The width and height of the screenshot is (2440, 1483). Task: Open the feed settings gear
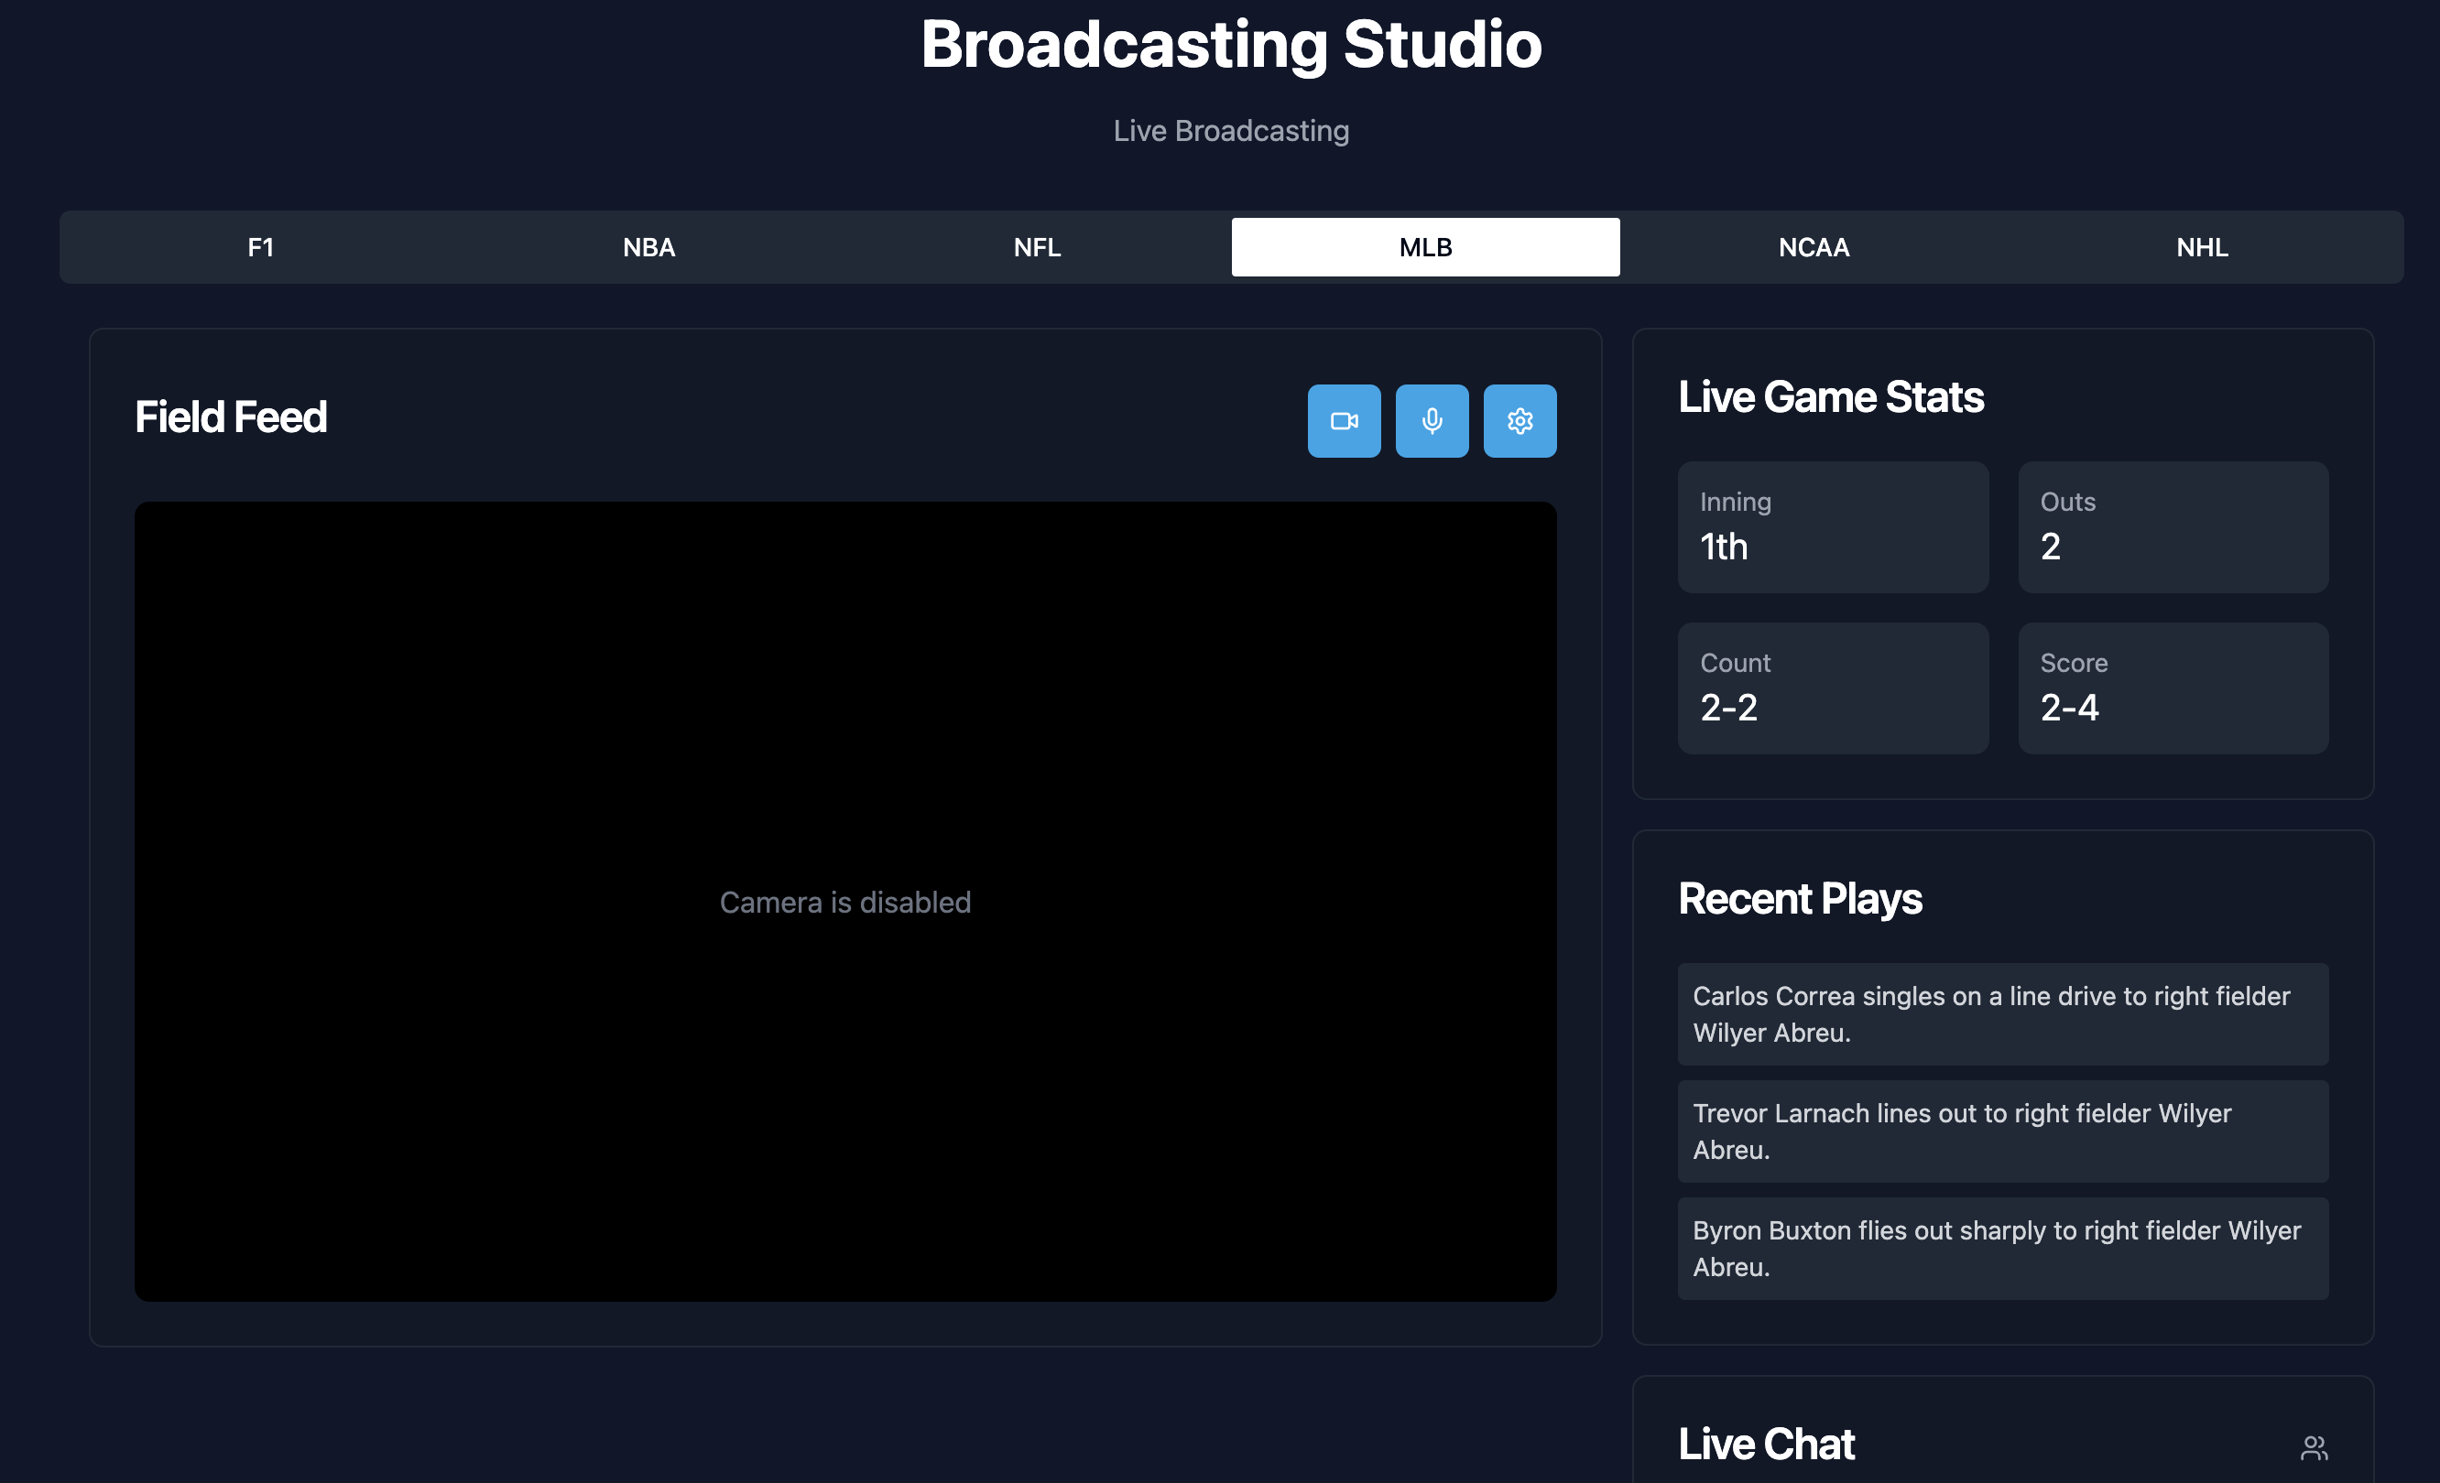pyautogui.click(x=1520, y=421)
